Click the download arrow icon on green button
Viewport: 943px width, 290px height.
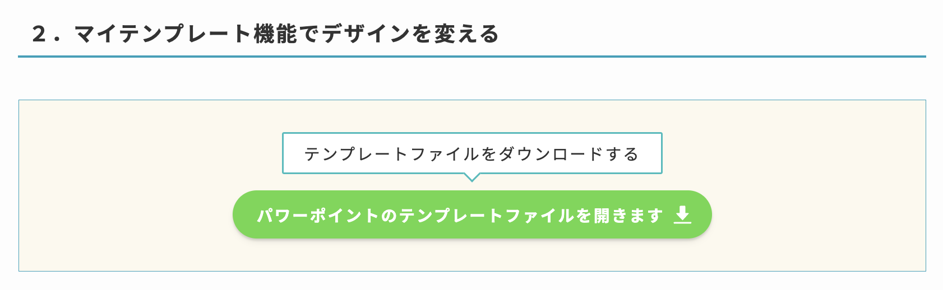682,215
